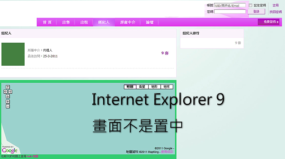Click the 免費發佈 + button
This screenshot has height=159, width=285.
pyautogui.click(x=269, y=22)
